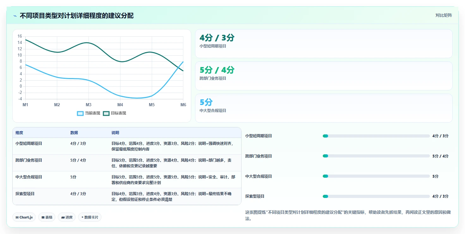Toggle the 目标表现 legend item
This screenshot has height=234, width=465.
115,113
